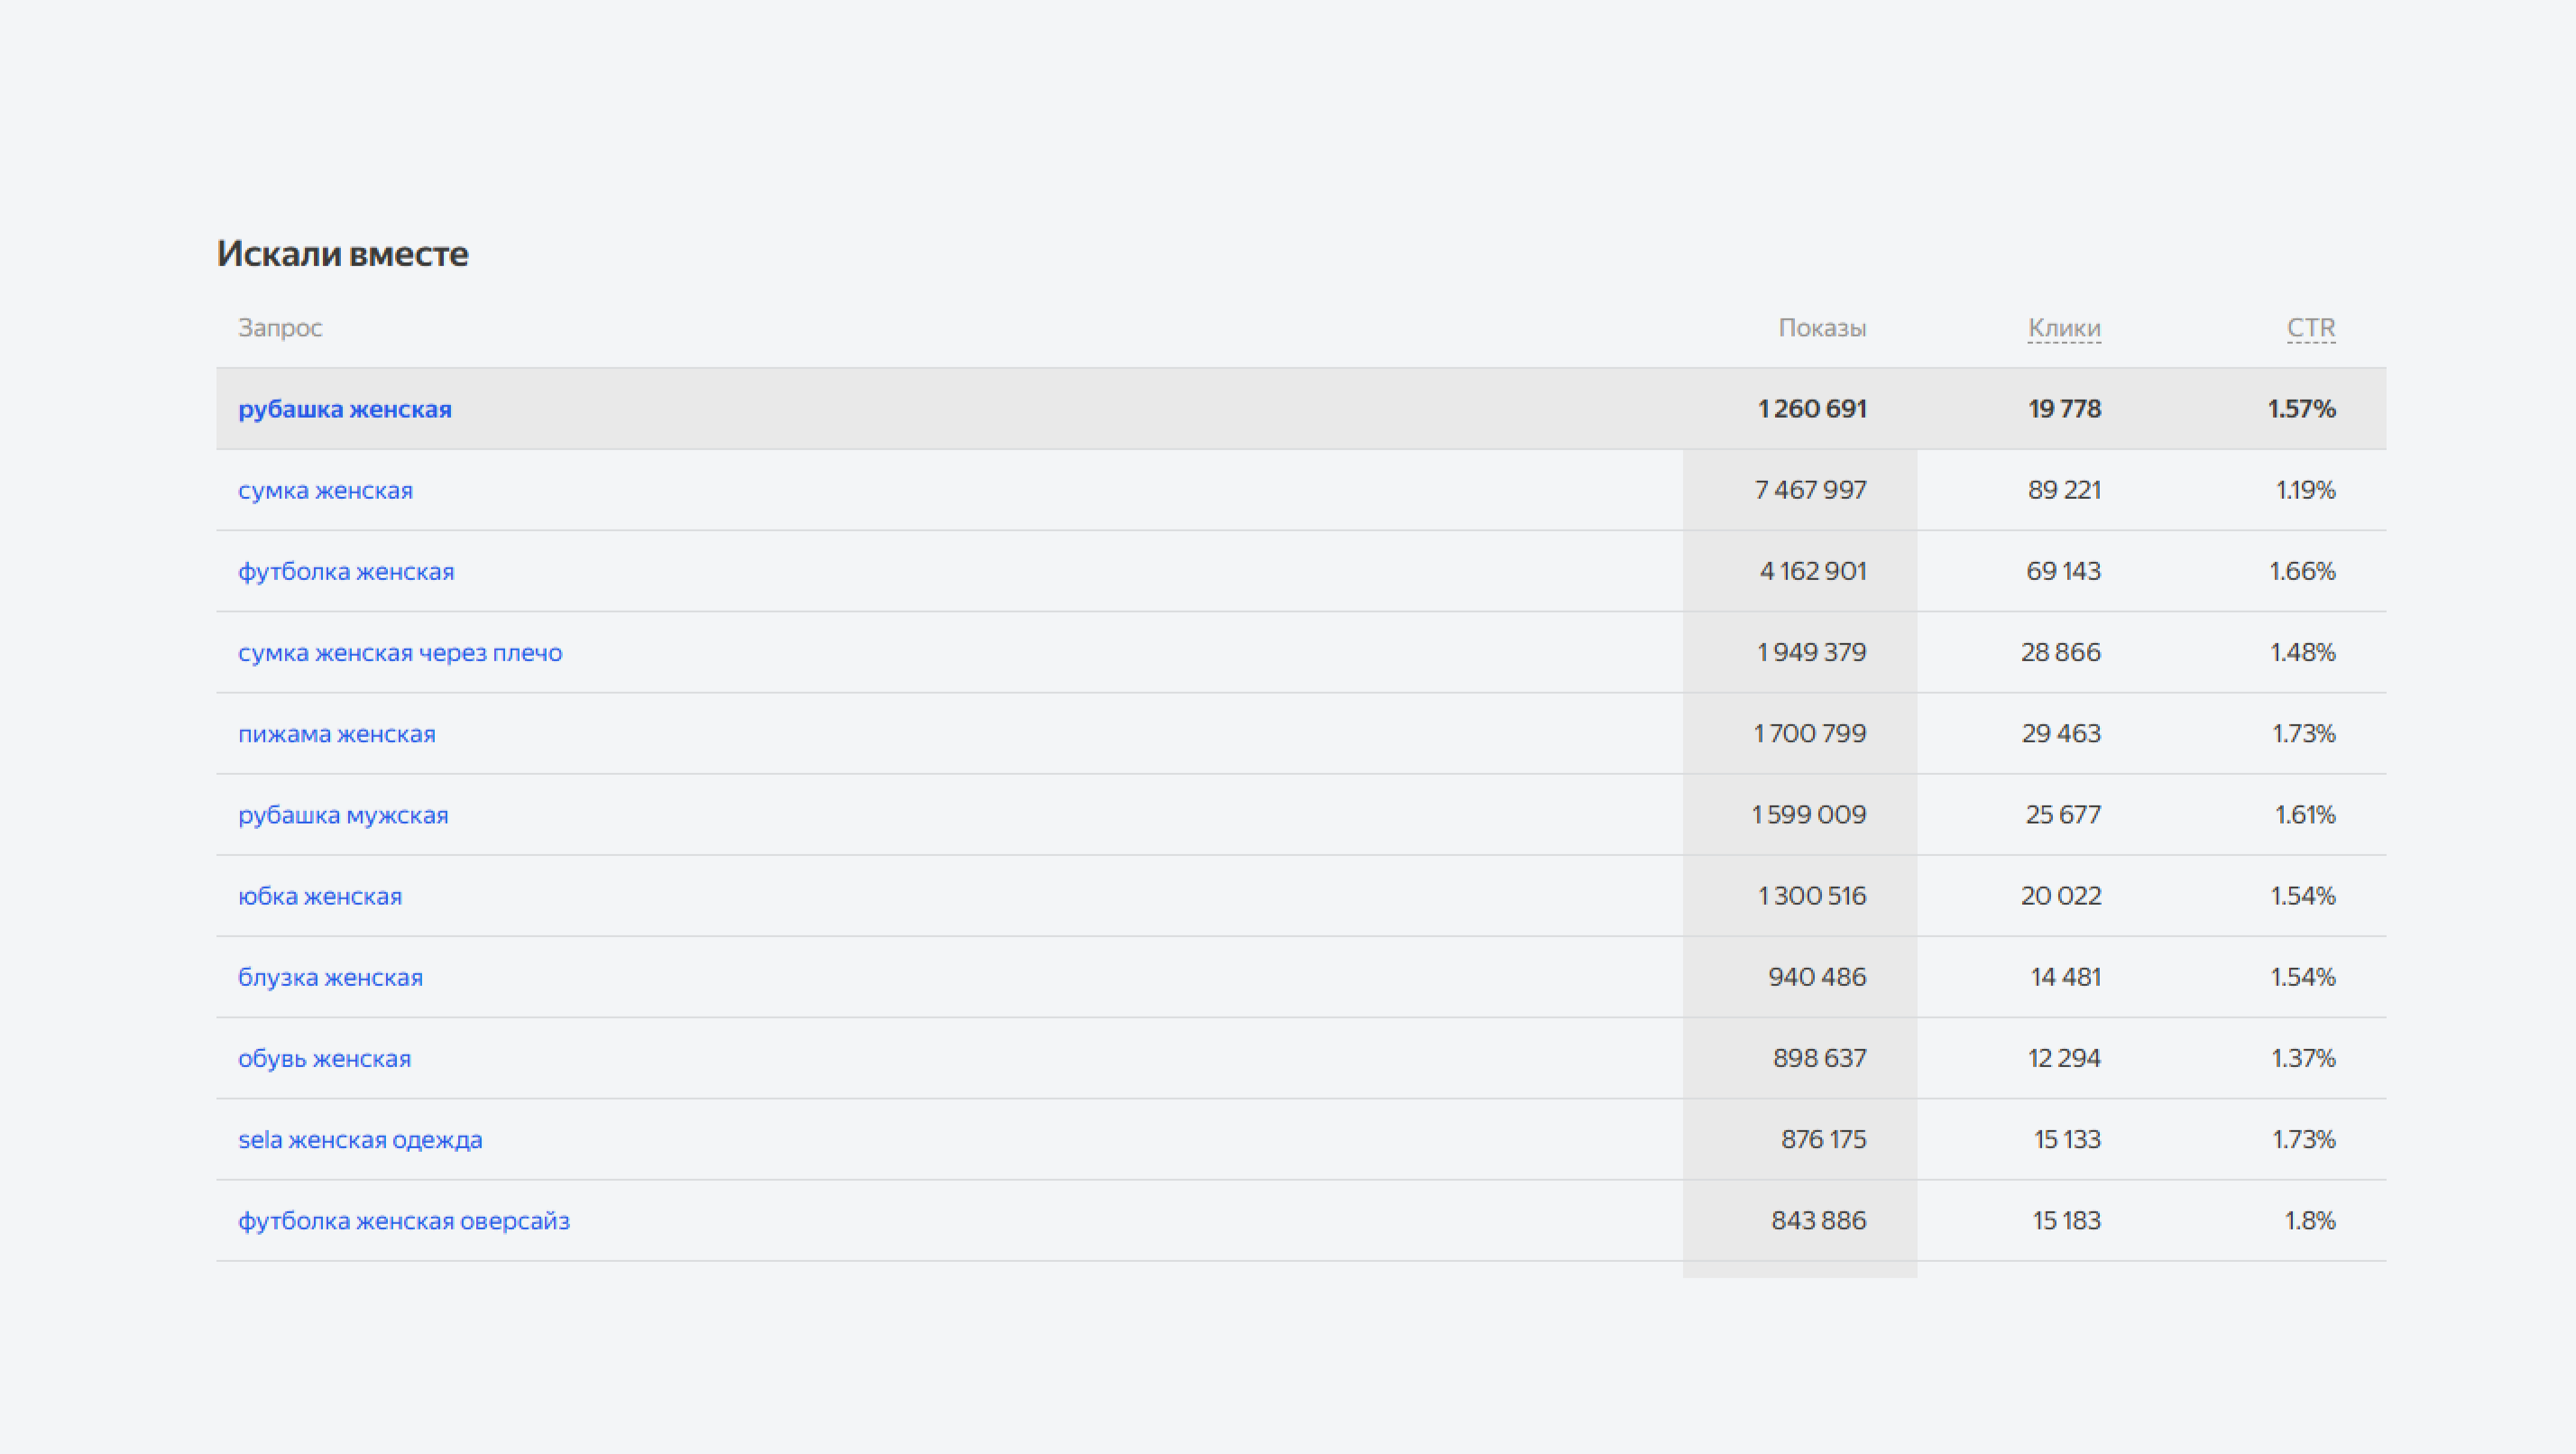Open the 'сумка женская' query link
This screenshot has height=1454, width=2576.
[x=325, y=490]
